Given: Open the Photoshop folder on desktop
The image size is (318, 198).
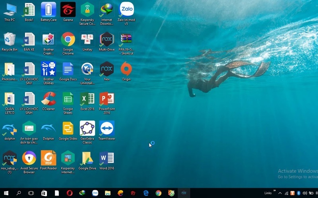Looking at the screenshot, I should coord(10,71).
